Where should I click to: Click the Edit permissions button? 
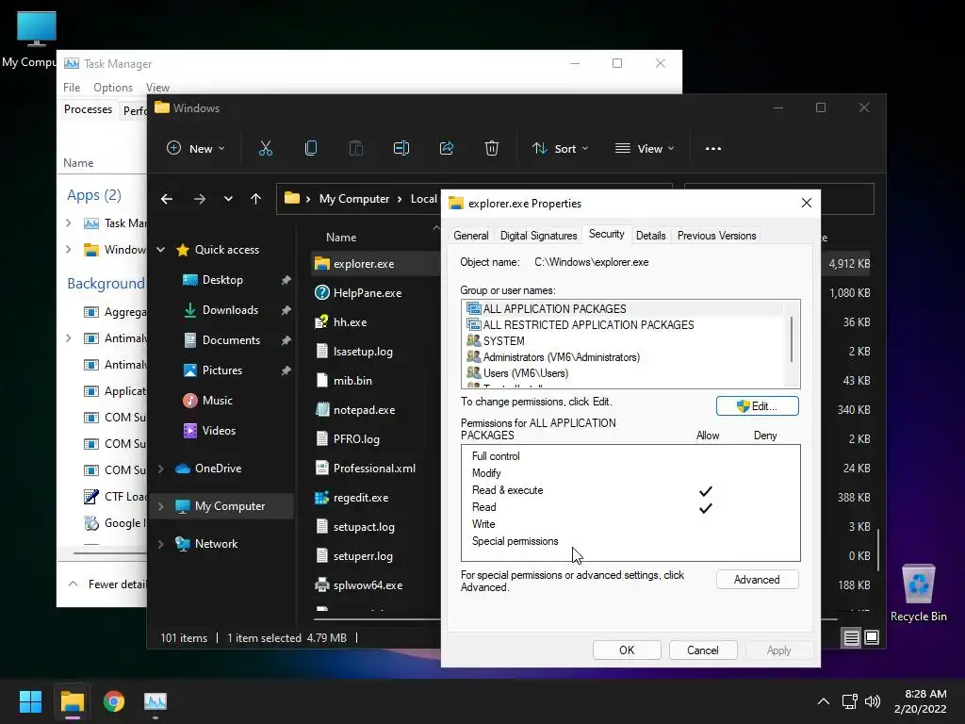[x=757, y=406]
